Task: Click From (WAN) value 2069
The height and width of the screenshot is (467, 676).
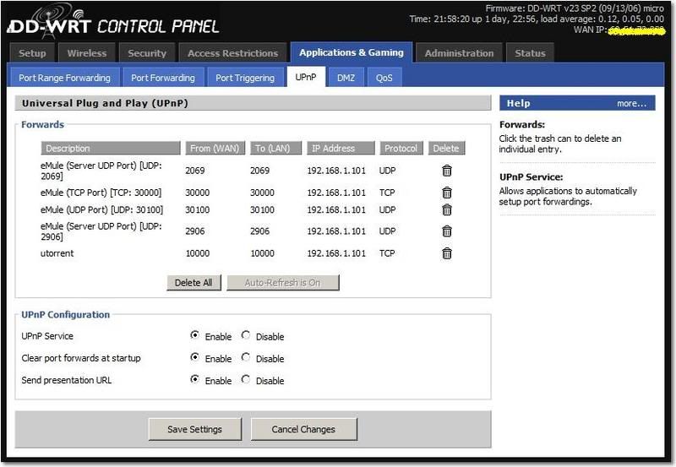Action: (x=195, y=171)
